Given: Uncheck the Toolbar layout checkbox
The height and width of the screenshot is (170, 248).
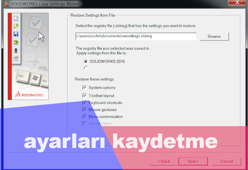Looking at the screenshot, I should [85, 96].
